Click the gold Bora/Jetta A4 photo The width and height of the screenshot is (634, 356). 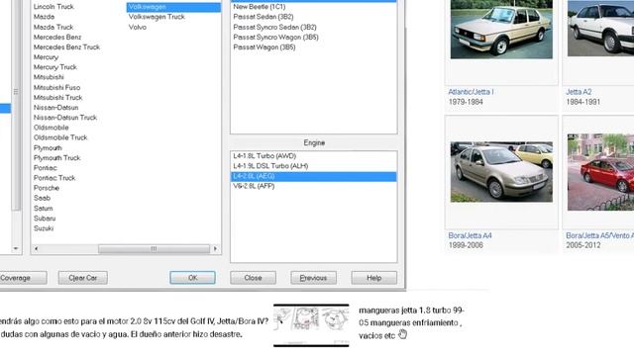pos(501,171)
